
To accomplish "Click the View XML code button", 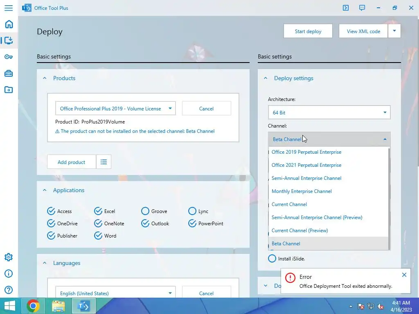I will point(363,31).
